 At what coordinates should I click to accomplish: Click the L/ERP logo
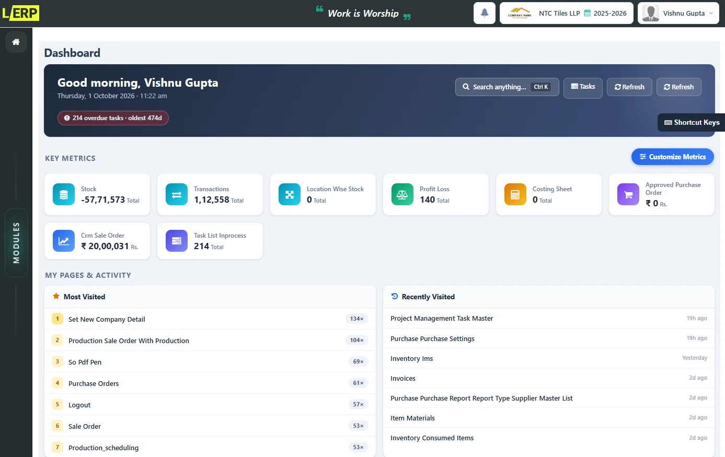pyautogui.click(x=20, y=13)
